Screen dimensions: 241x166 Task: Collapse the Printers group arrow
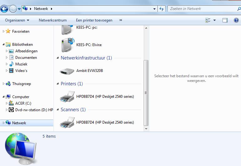coord(58,84)
